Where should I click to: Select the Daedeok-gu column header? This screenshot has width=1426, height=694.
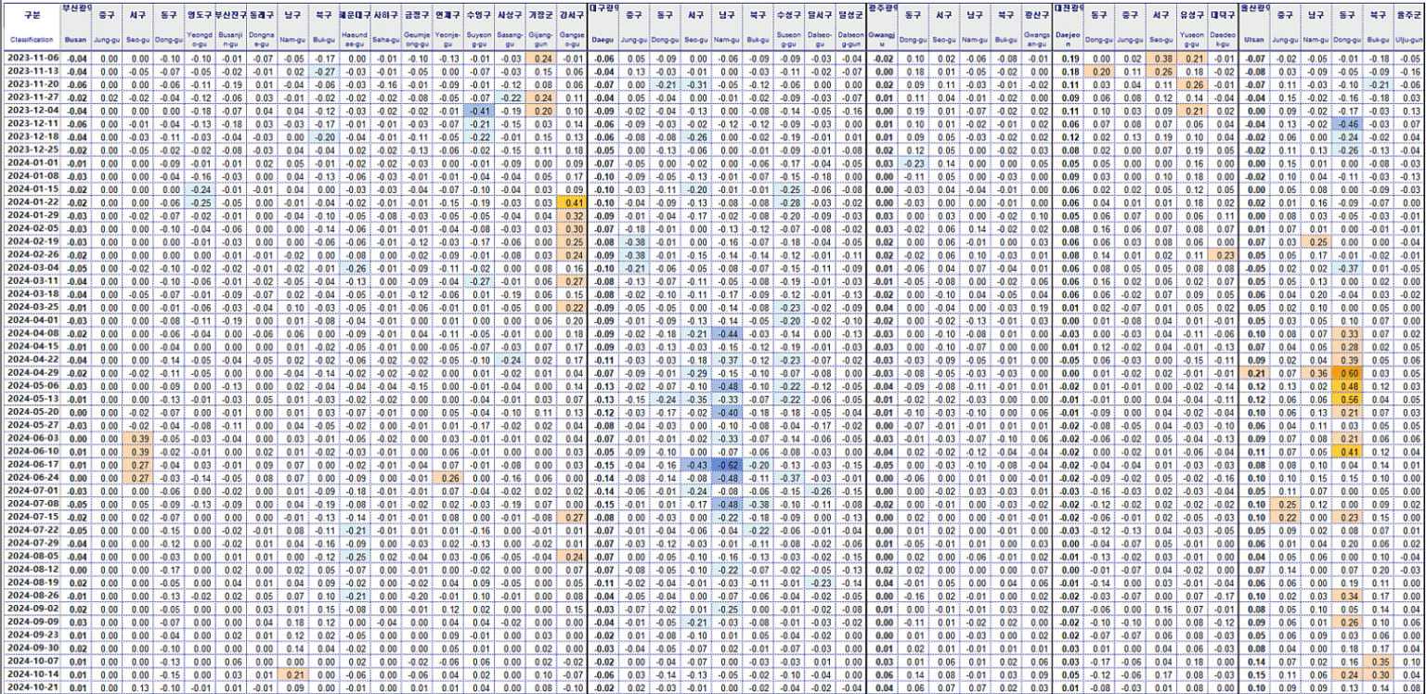pyautogui.click(x=1224, y=41)
